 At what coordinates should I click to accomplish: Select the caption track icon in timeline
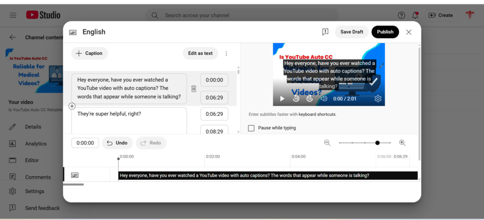click(x=75, y=175)
